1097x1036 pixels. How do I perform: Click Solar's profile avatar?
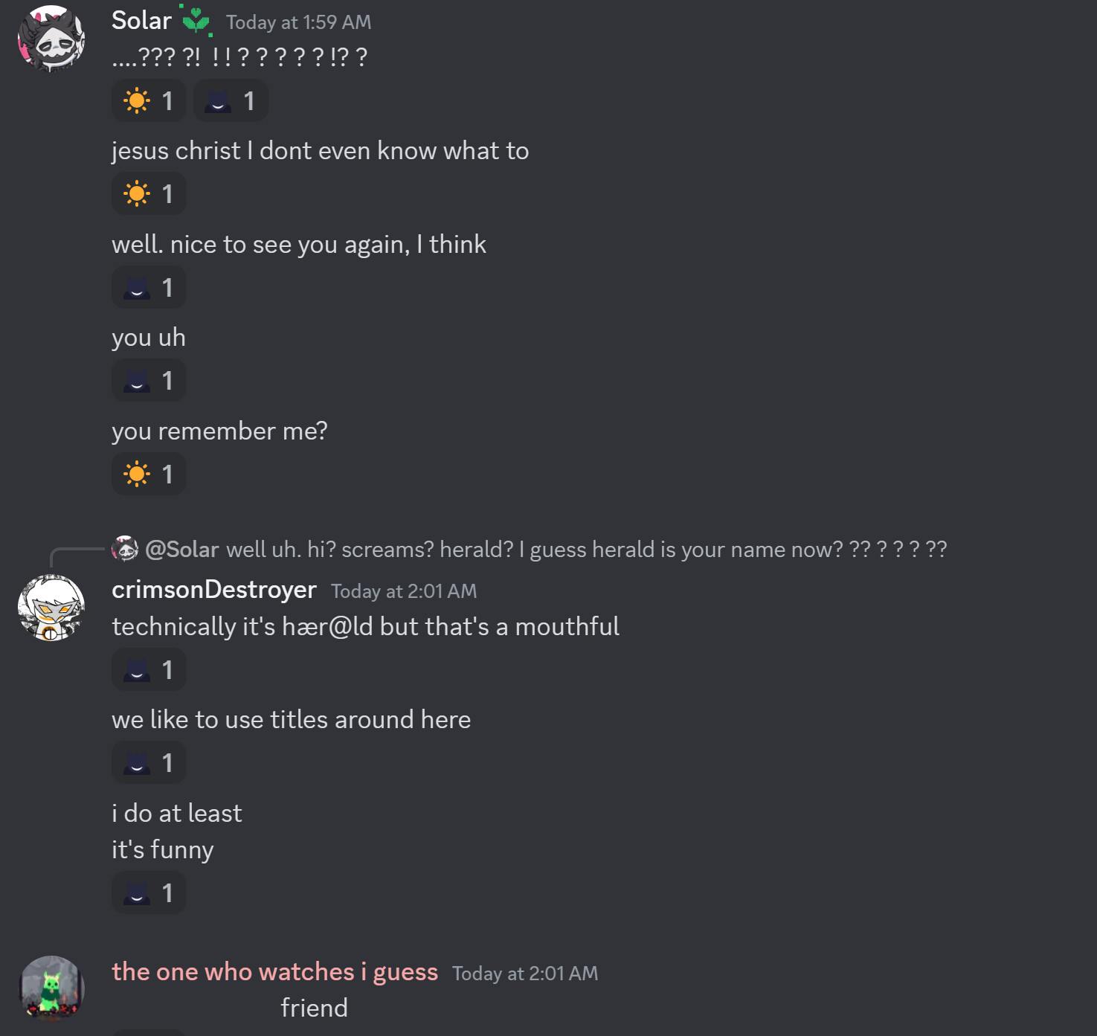tap(51, 39)
